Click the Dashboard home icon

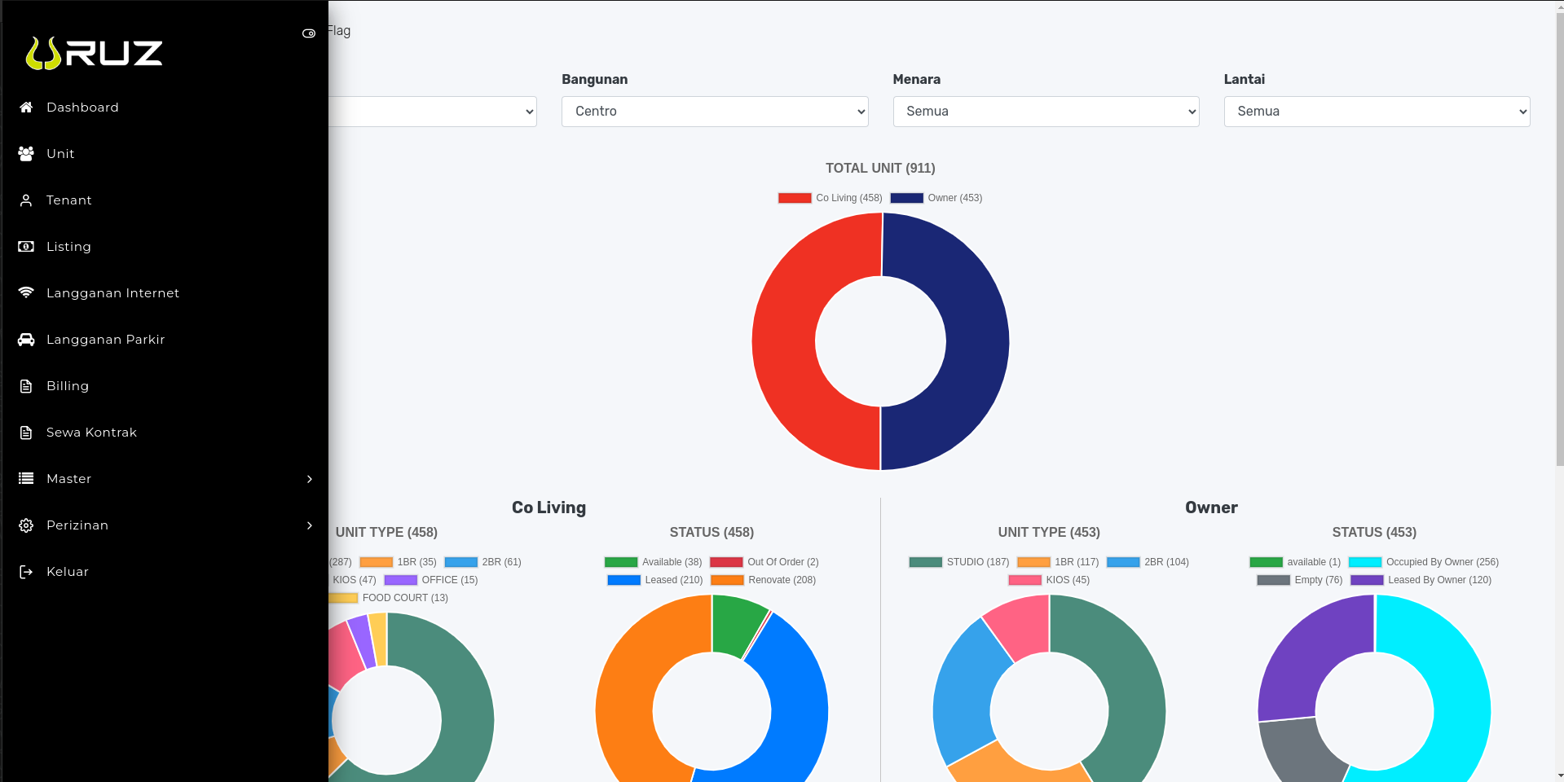(x=26, y=108)
